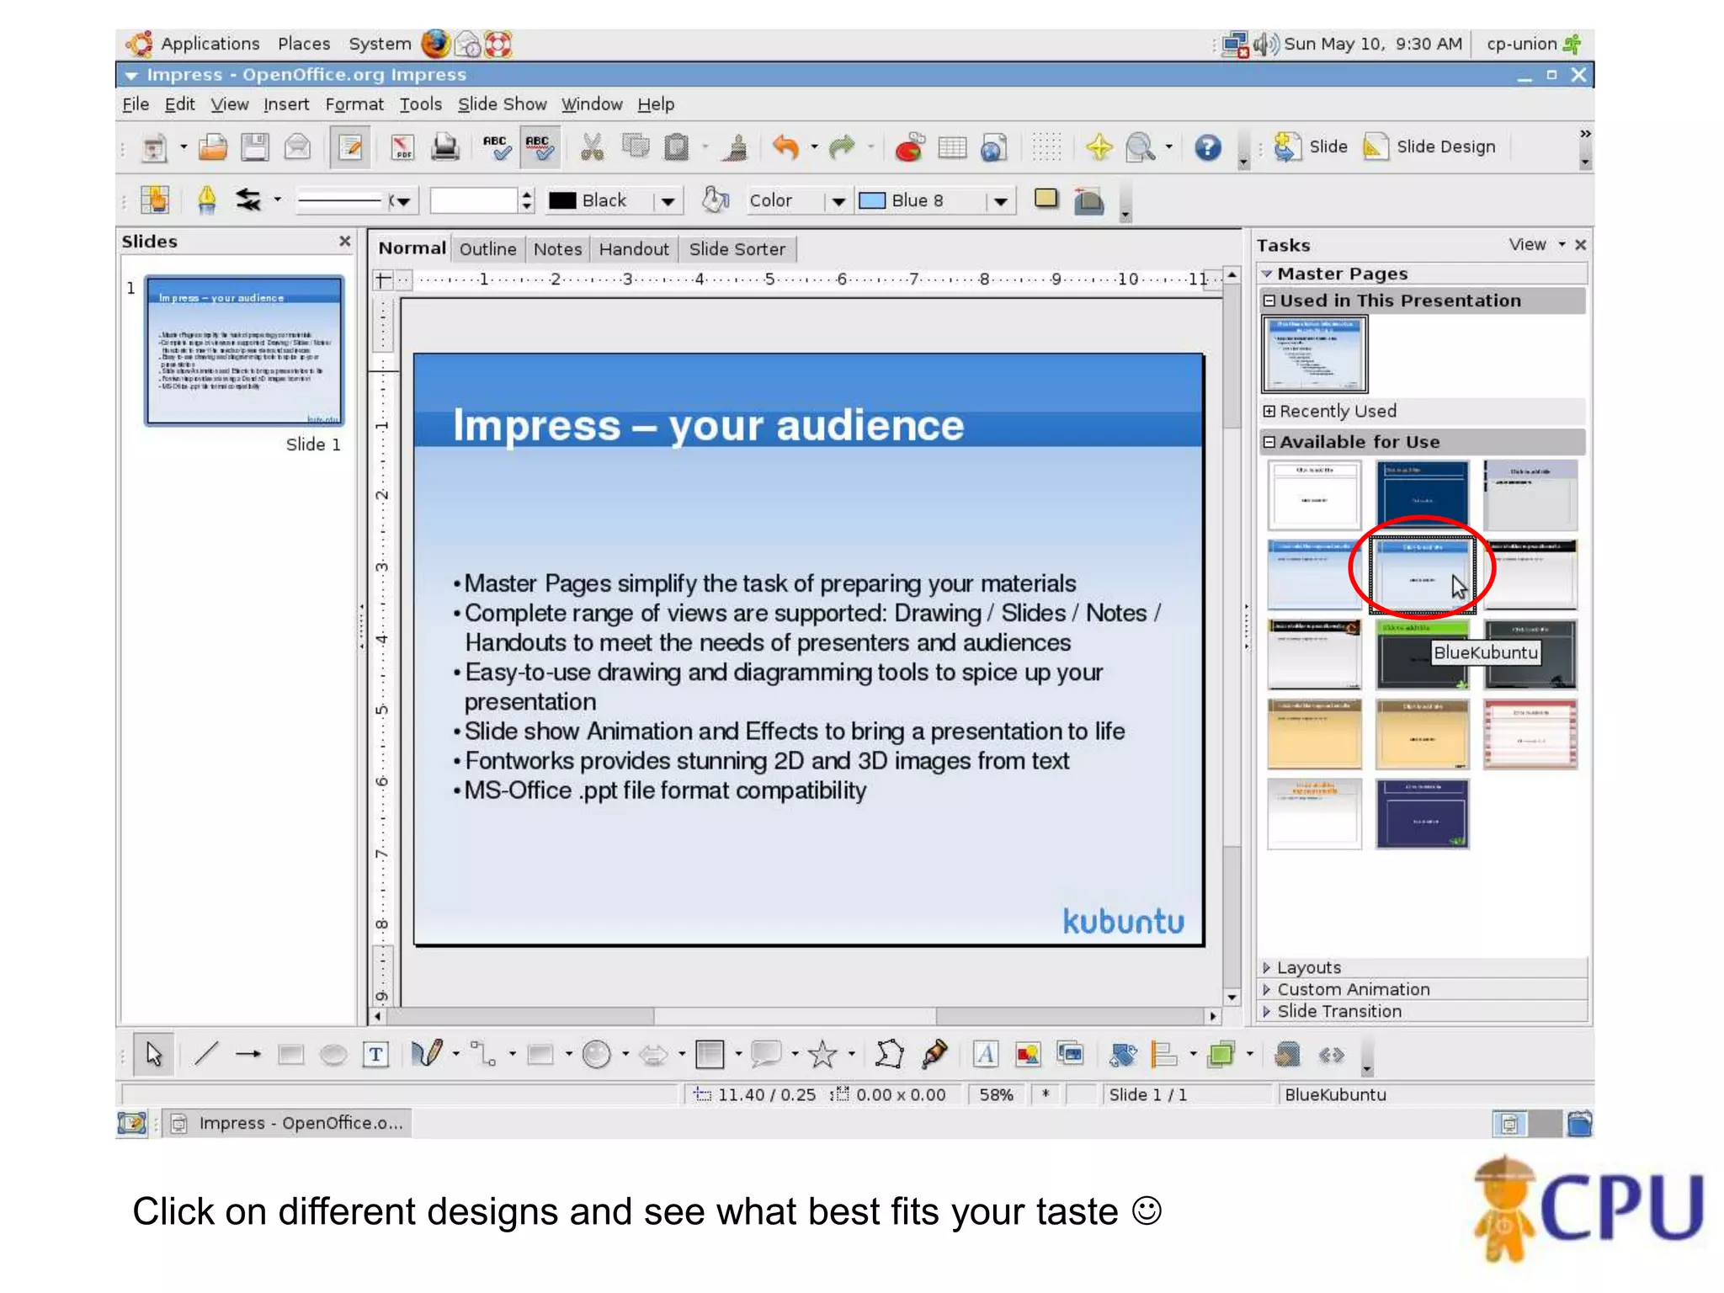This screenshot has width=1724, height=1293.
Task: Toggle the display grid icon
Action: point(1046,147)
